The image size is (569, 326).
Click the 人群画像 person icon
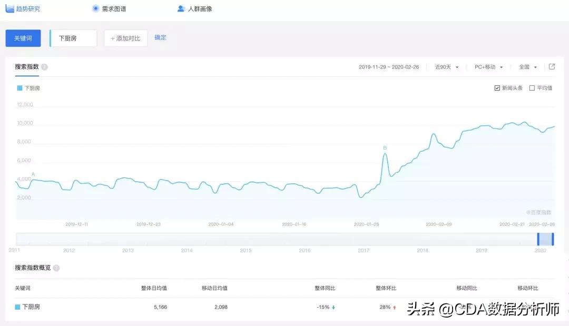click(181, 8)
